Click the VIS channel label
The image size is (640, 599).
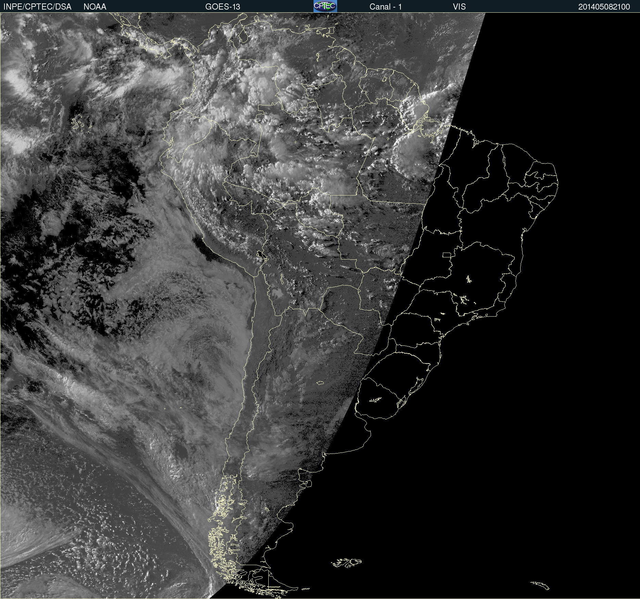click(x=459, y=7)
